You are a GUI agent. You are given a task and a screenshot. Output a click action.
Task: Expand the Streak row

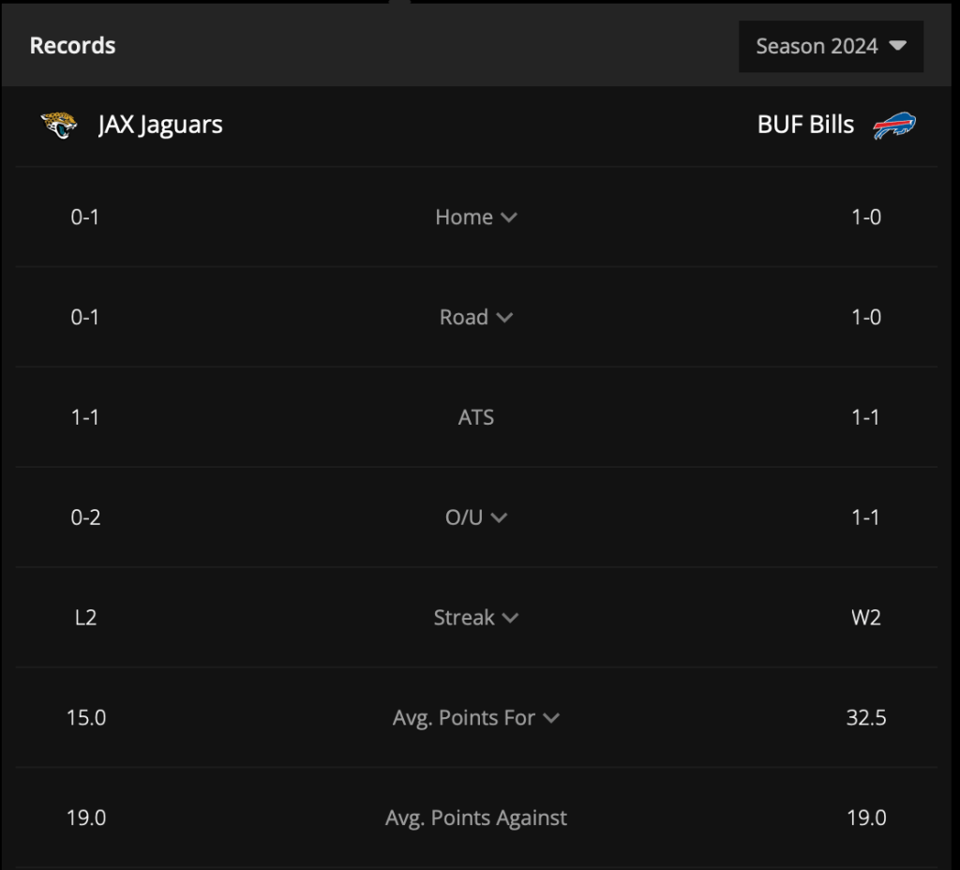pyautogui.click(x=476, y=617)
